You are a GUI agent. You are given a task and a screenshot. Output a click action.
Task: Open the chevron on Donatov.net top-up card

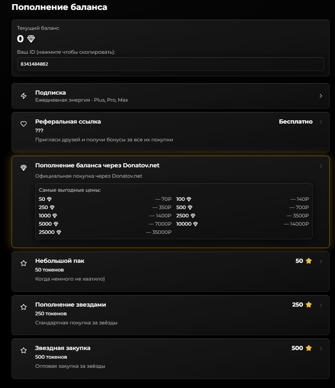click(321, 166)
